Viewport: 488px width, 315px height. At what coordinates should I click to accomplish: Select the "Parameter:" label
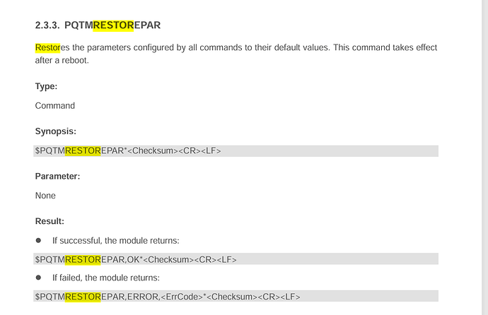[57, 176]
